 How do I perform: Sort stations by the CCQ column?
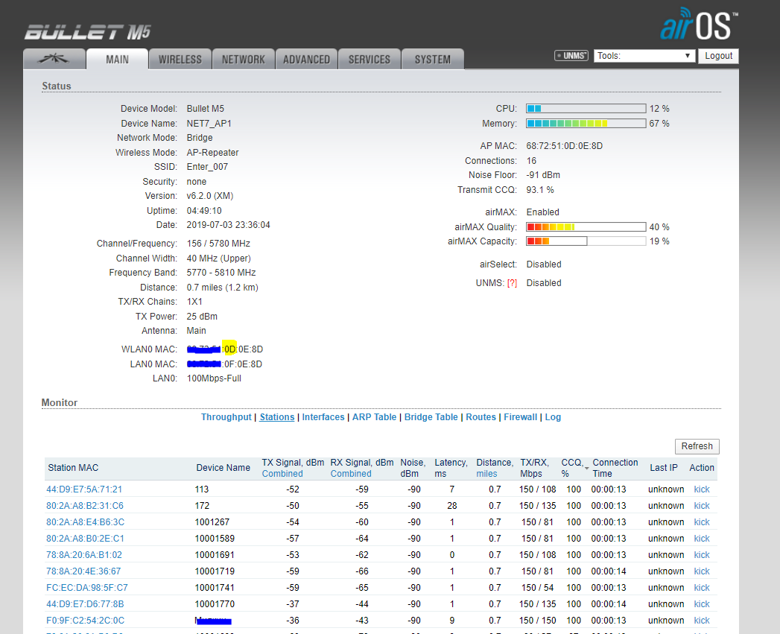[572, 467]
